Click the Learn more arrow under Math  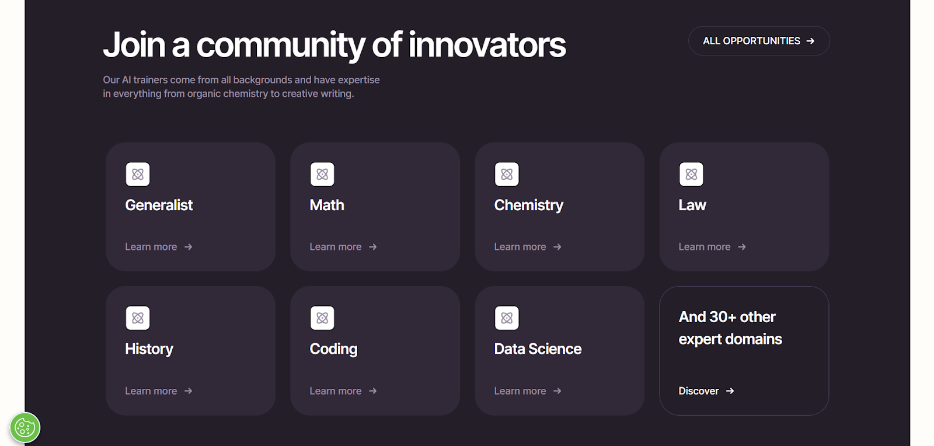click(374, 246)
